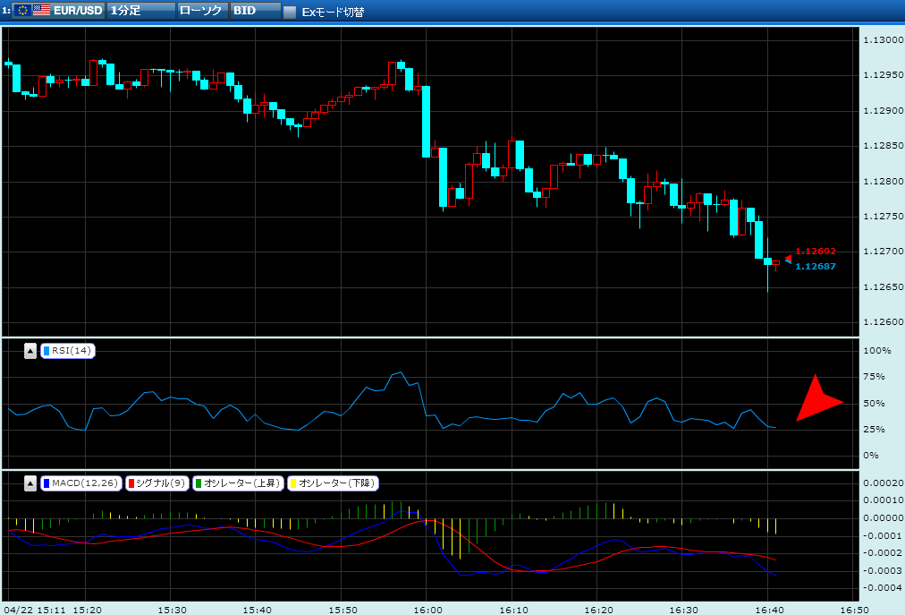Click the blue price label 1.12687

[815, 267]
